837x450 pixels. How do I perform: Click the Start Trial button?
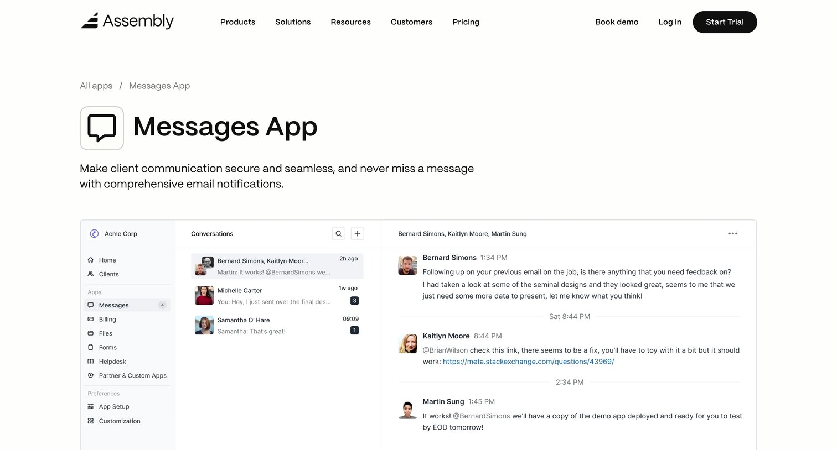pyautogui.click(x=725, y=22)
